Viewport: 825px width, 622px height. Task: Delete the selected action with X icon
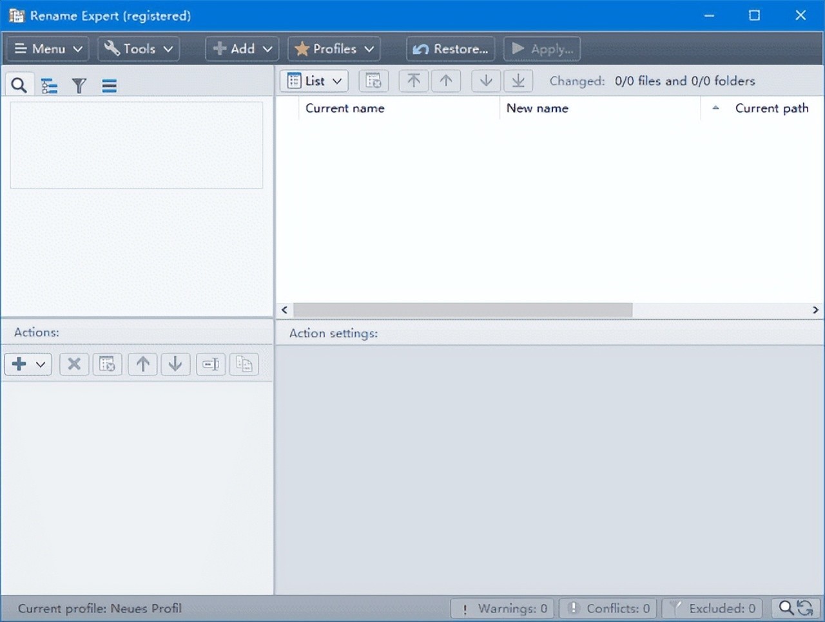tap(74, 364)
